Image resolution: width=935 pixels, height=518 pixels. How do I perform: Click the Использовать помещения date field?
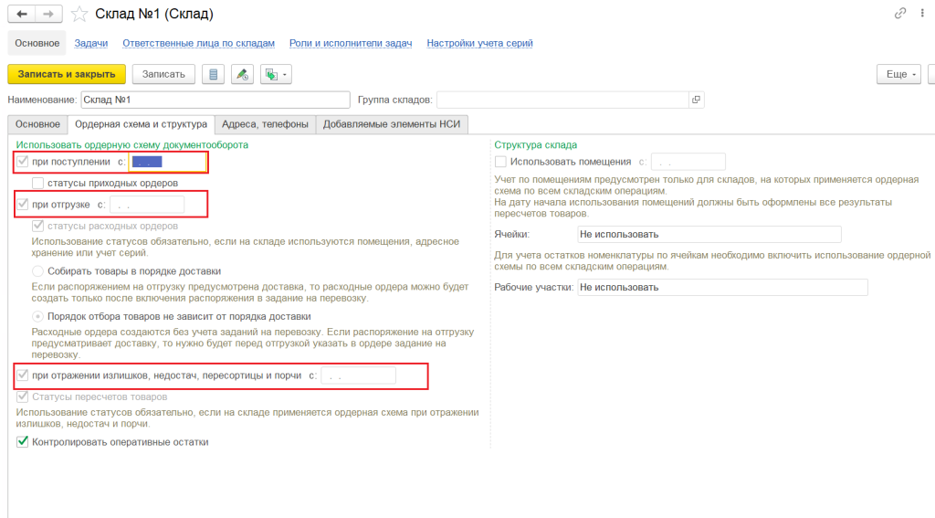pyautogui.click(x=688, y=162)
